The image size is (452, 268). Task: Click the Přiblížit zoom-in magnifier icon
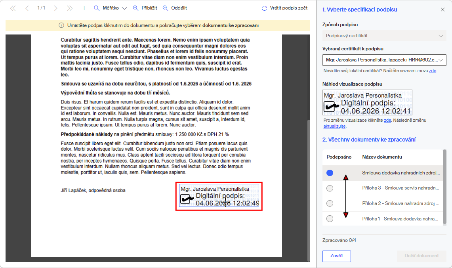[x=135, y=8]
